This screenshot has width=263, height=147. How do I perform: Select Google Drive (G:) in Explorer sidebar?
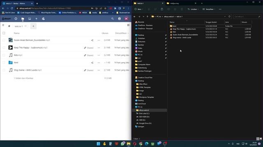pos(145,123)
